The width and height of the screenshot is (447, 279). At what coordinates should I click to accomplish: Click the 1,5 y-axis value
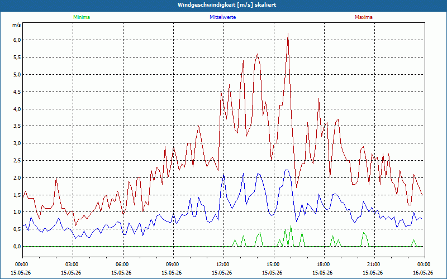tap(17, 195)
